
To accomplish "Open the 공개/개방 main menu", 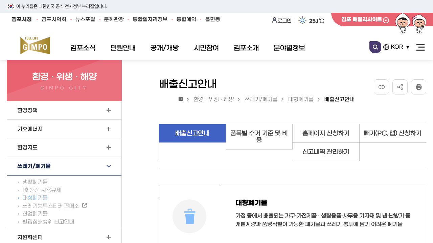I will (164, 48).
